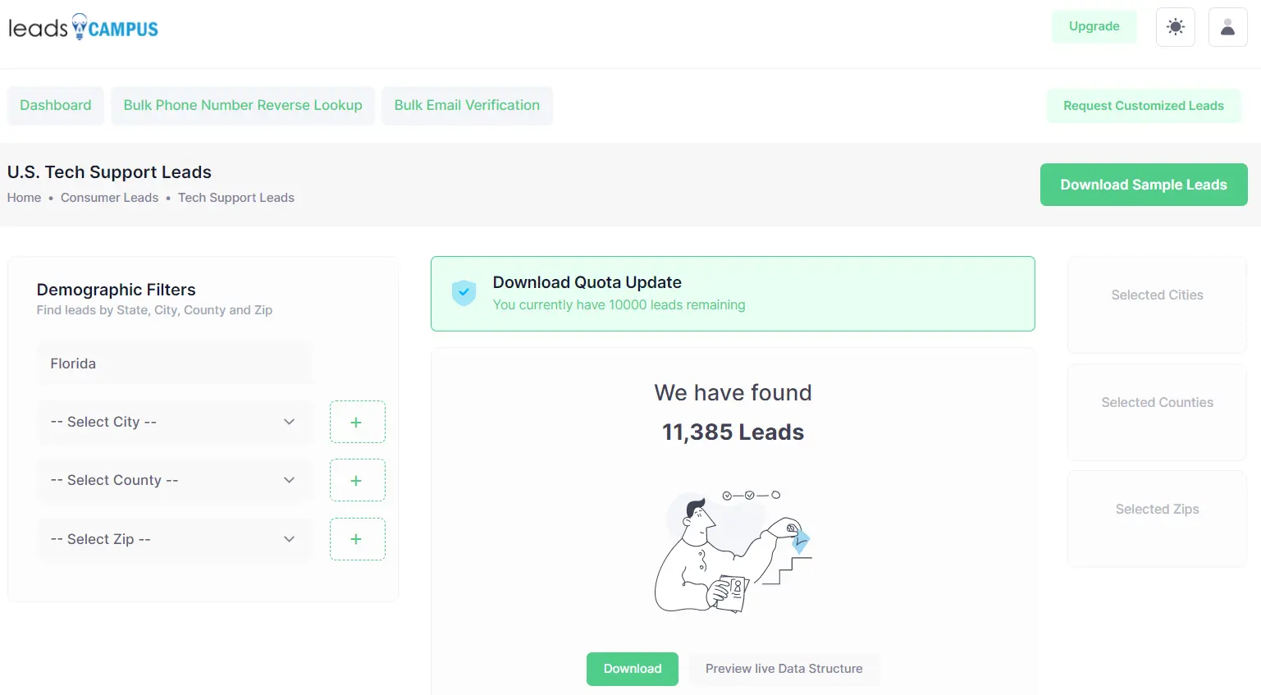Click the Leads Campus logo
This screenshot has height=695, width=1261.
point(83,27)
